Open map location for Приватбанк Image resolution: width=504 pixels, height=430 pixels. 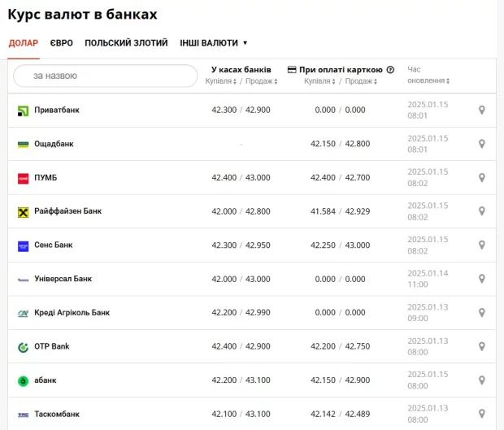481,110
